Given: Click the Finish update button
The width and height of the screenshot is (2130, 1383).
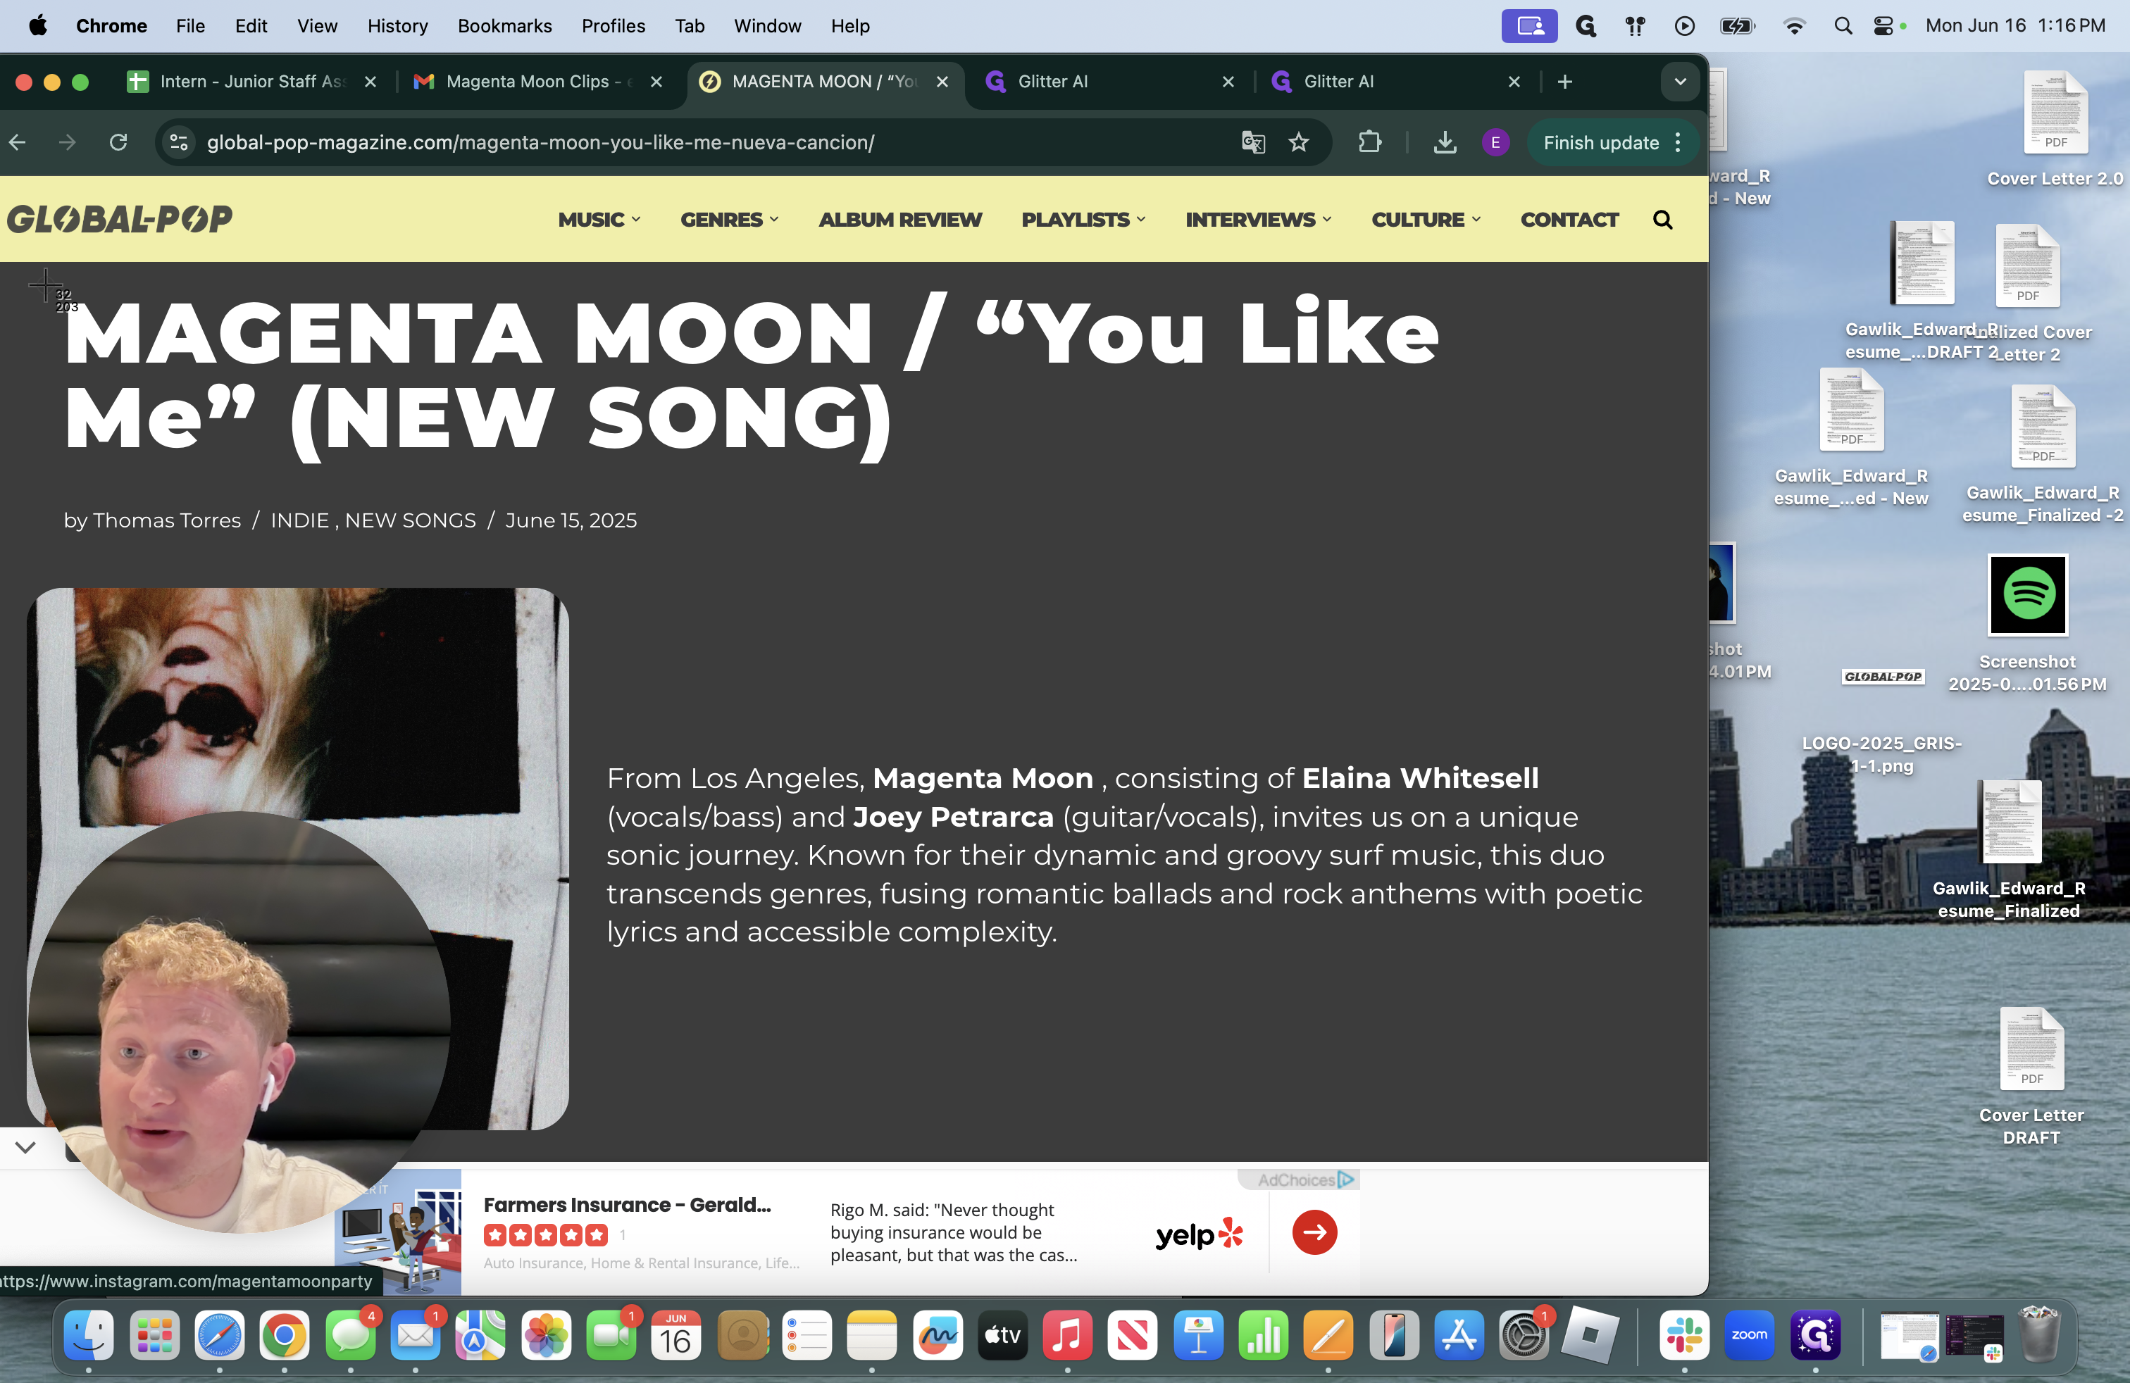Looking at the screenshot, I should (1600, 142).
